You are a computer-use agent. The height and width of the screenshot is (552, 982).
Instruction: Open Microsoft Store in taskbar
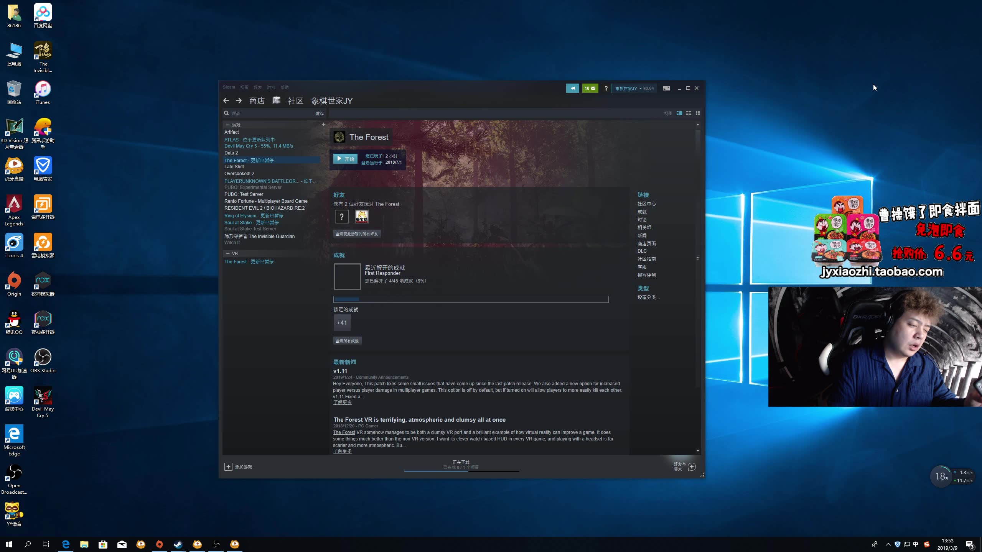(x=103, y=544)
